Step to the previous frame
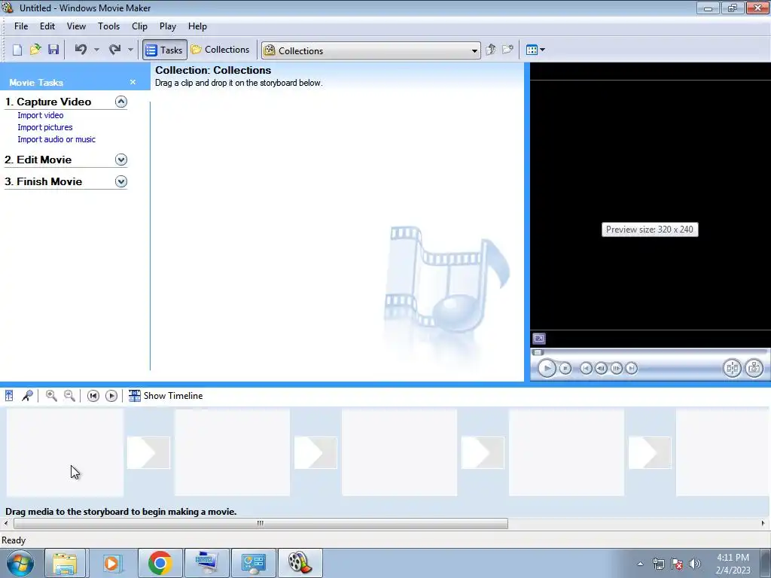The height and width of the screenshot is (578, 771). [x=601, y=368]
